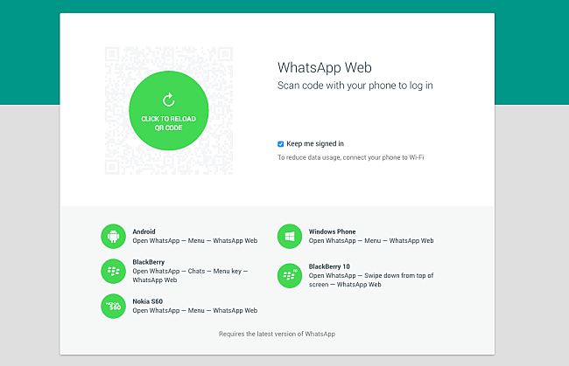This screenshot has height=366, width=569.
Task: Click the WhatsApp Web heading
Action: point(325,68)
